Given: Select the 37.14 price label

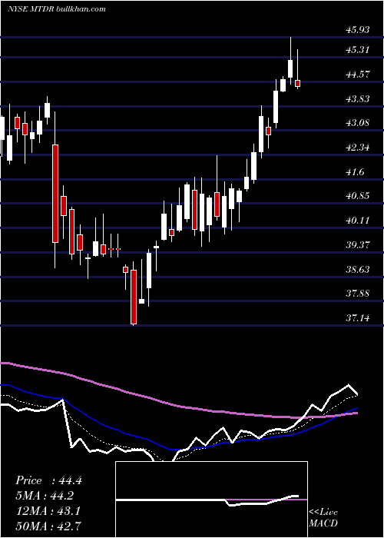Looking at the screenshot, I should pyautogui.click(x=358, y=318).
